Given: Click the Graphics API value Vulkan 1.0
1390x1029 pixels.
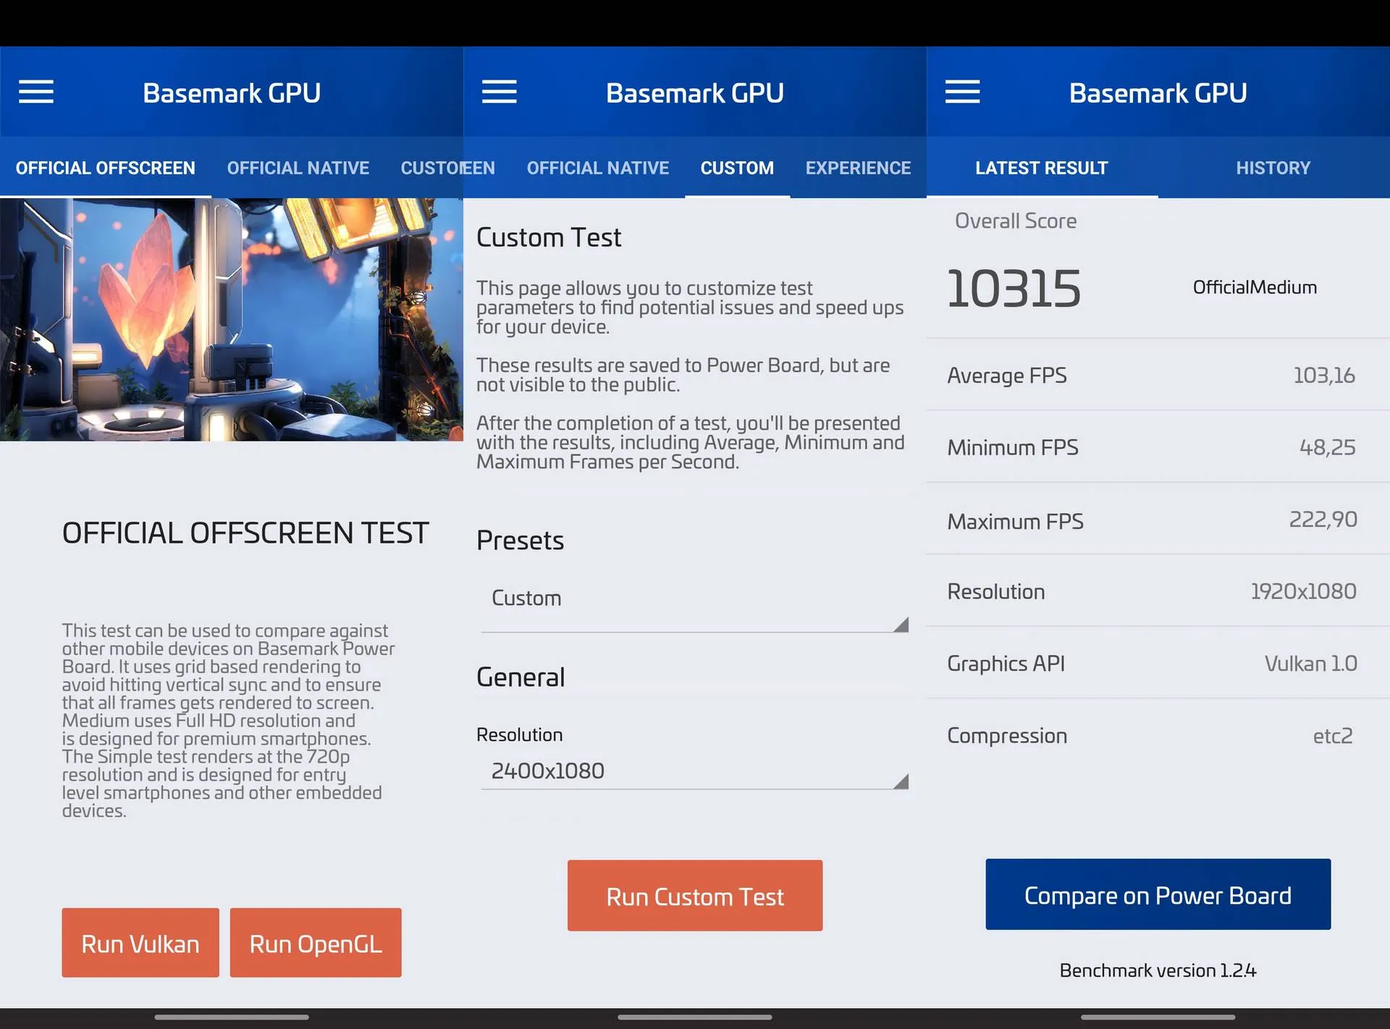Looking at the screenshot, I should click(1311, 664).
